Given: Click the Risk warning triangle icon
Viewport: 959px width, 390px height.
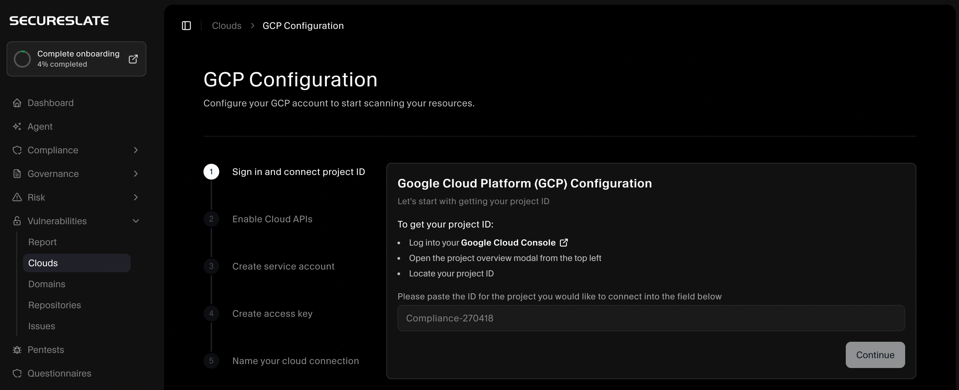Looking at the screenshot, I should 17,197.
